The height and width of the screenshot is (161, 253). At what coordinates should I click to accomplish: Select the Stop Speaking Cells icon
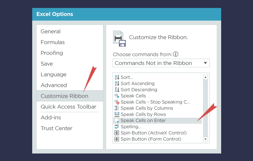coord(117,102)
